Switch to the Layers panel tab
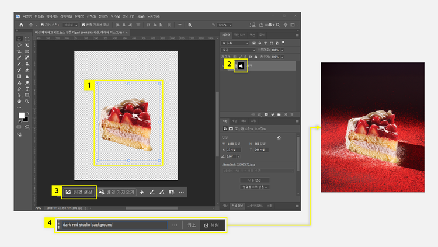Viewport: 438px width, 247px height. click(x=226, y=35)
